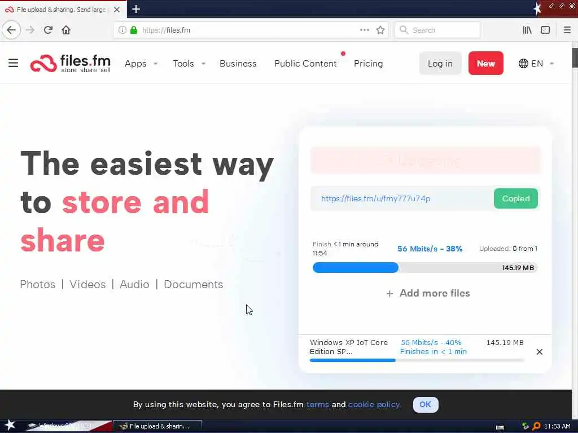Open the Apps menu item
The image size is (578, 433).
pyautogui.click(x=135, y=64)
